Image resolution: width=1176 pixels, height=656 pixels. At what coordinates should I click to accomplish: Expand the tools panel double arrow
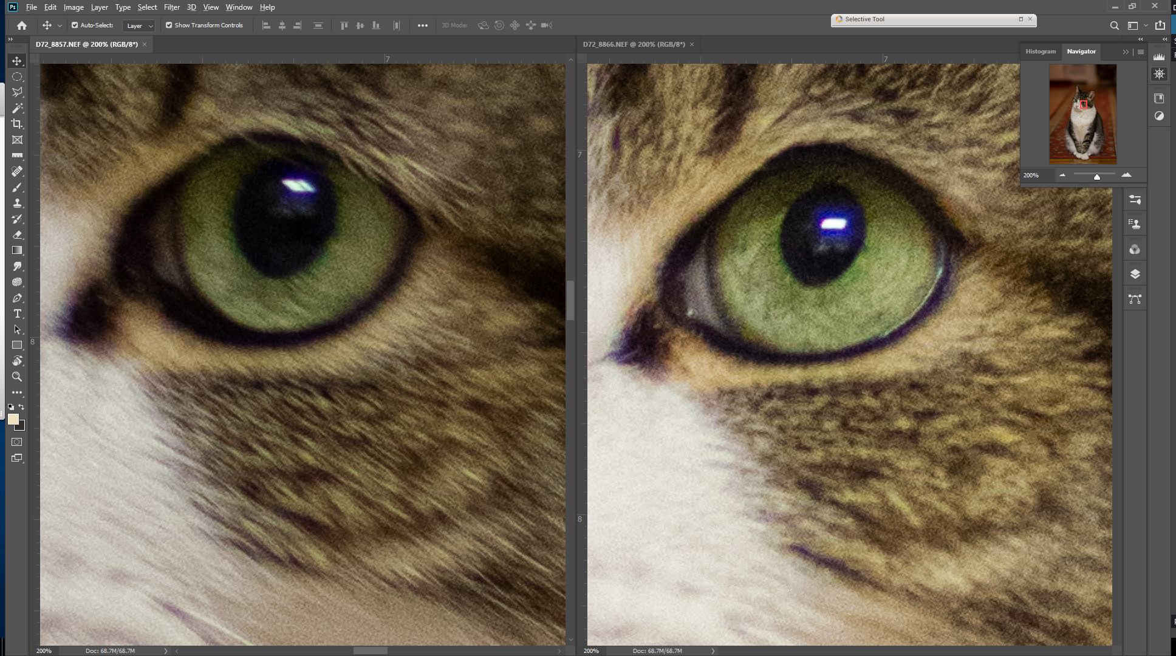[10, 39]
